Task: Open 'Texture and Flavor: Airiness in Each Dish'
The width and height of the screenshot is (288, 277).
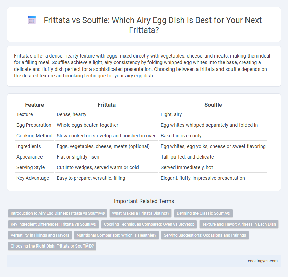Action: (x=239, y=224)
